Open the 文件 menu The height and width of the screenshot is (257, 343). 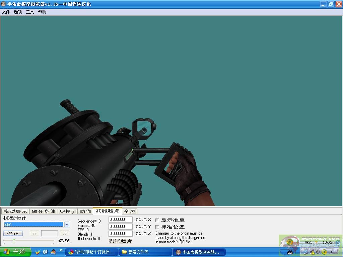click(6, 12)
